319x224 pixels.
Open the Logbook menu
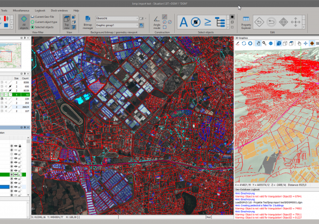click(40, 11)
